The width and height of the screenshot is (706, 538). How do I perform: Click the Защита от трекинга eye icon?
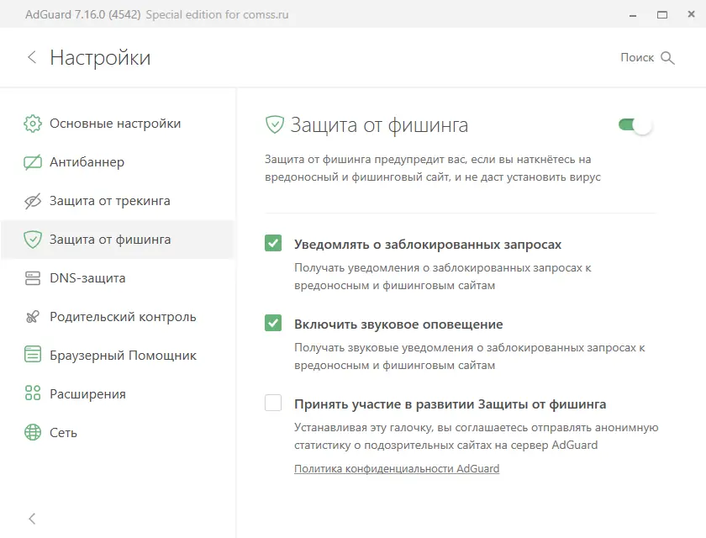(32, 200)
